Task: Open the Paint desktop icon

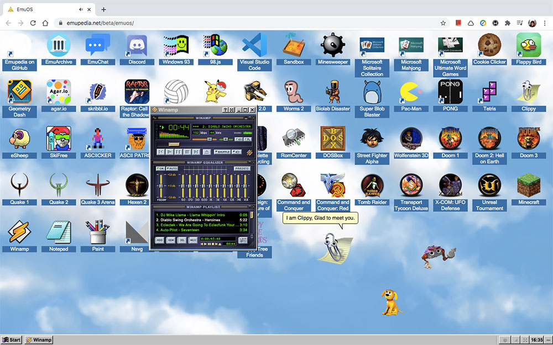Action: pos(97,231)
